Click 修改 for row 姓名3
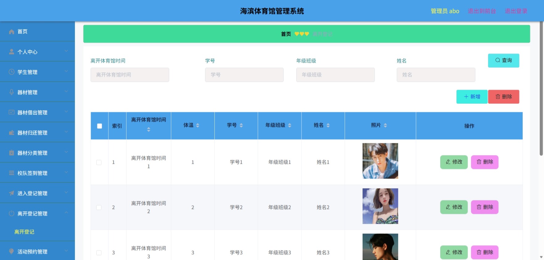Image resolution: width=544 pixels, height=260 pixels. point(454,252)
